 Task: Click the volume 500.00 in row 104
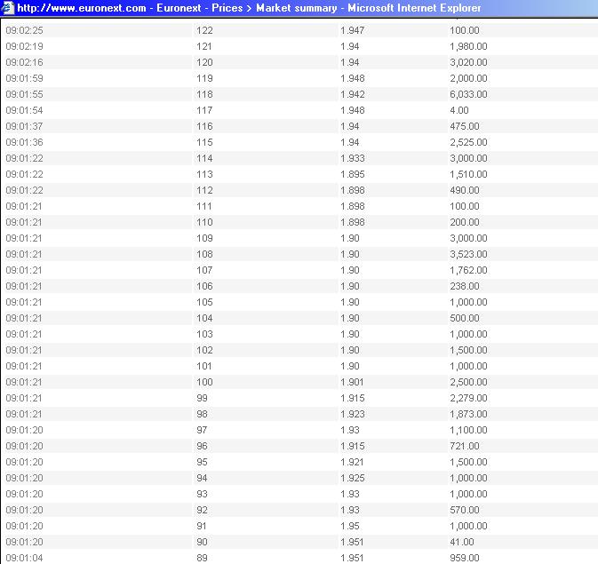(x=465, y=319)
